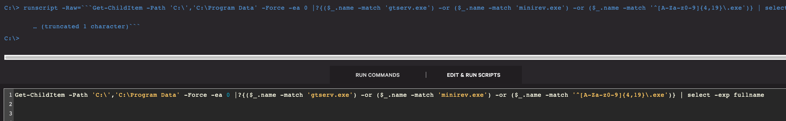Open the EDIT & RUN SCRIPTS tab
The height and width of the screenshot is (121, 786).
tap(474, 75)
